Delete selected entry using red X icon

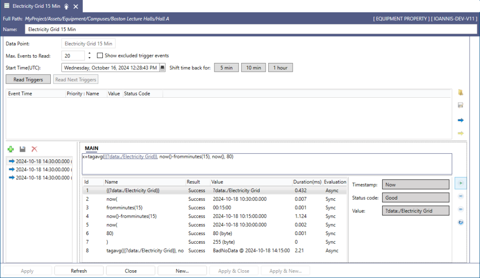pyautogui.click(x=33, y=149)
